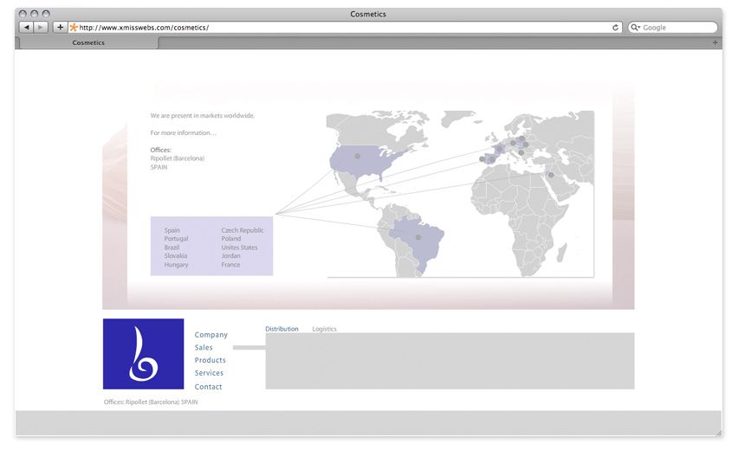Go to the Sales section
Image resolution: width=738 pixels, height=476 pixels.
[204, 348]
